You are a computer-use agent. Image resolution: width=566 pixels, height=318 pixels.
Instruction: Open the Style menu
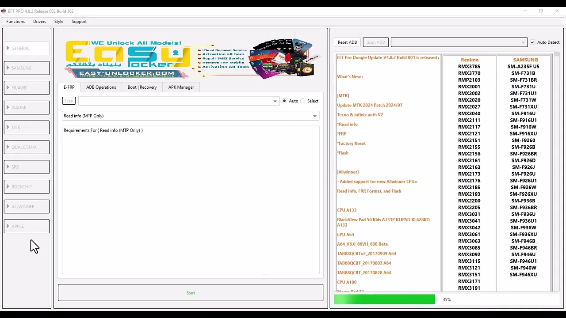coord(59,21)
